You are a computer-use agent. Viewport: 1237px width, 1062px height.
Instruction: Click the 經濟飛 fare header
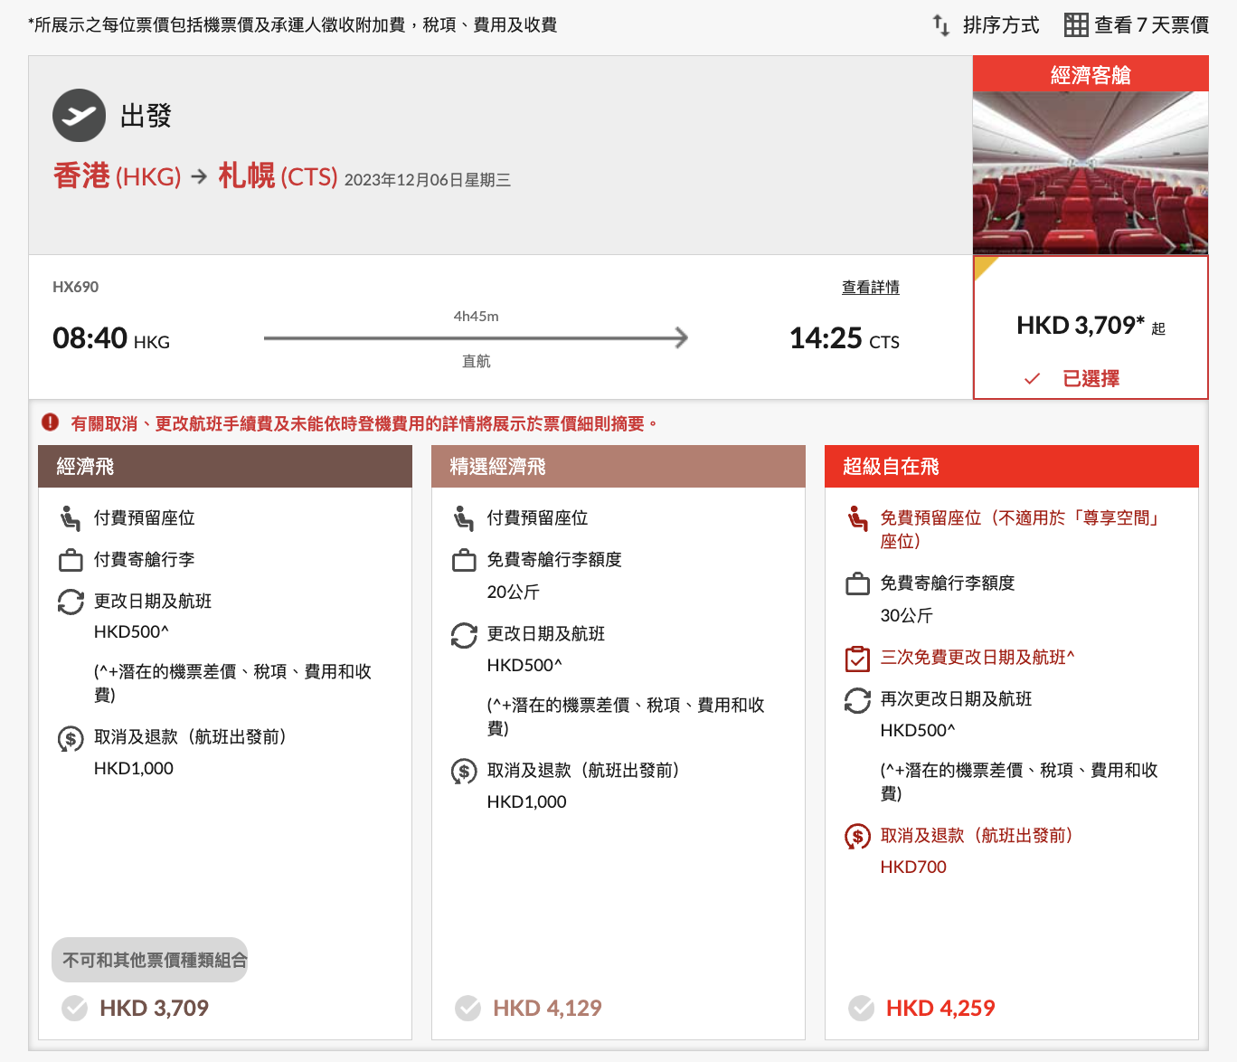click(x=225, y=466)
